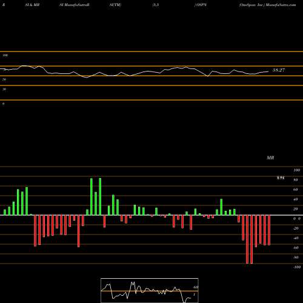This screenshot has width=303, height=303.
Task: Click the '100' label on RSI axis
Action: (5, 55)
